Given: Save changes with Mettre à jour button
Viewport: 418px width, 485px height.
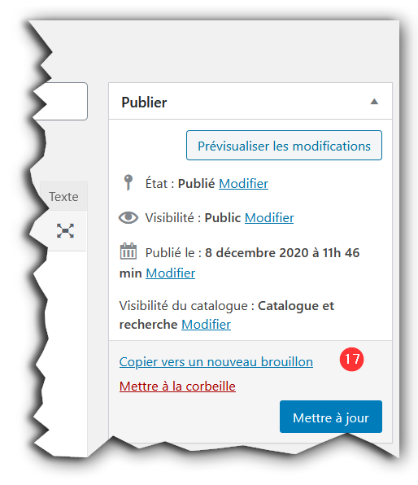Looking at the screenshot, I should [331, 417].
